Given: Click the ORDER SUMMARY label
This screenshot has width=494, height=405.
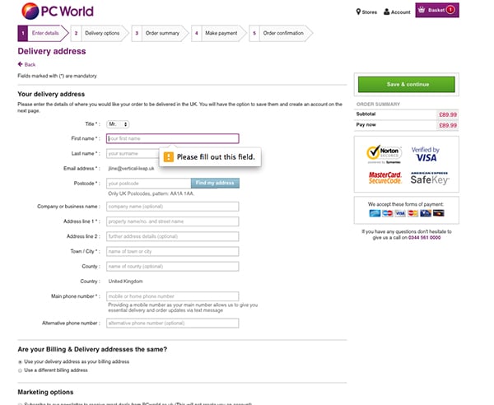Looking at the screenshot, I should tap(378, 105).
